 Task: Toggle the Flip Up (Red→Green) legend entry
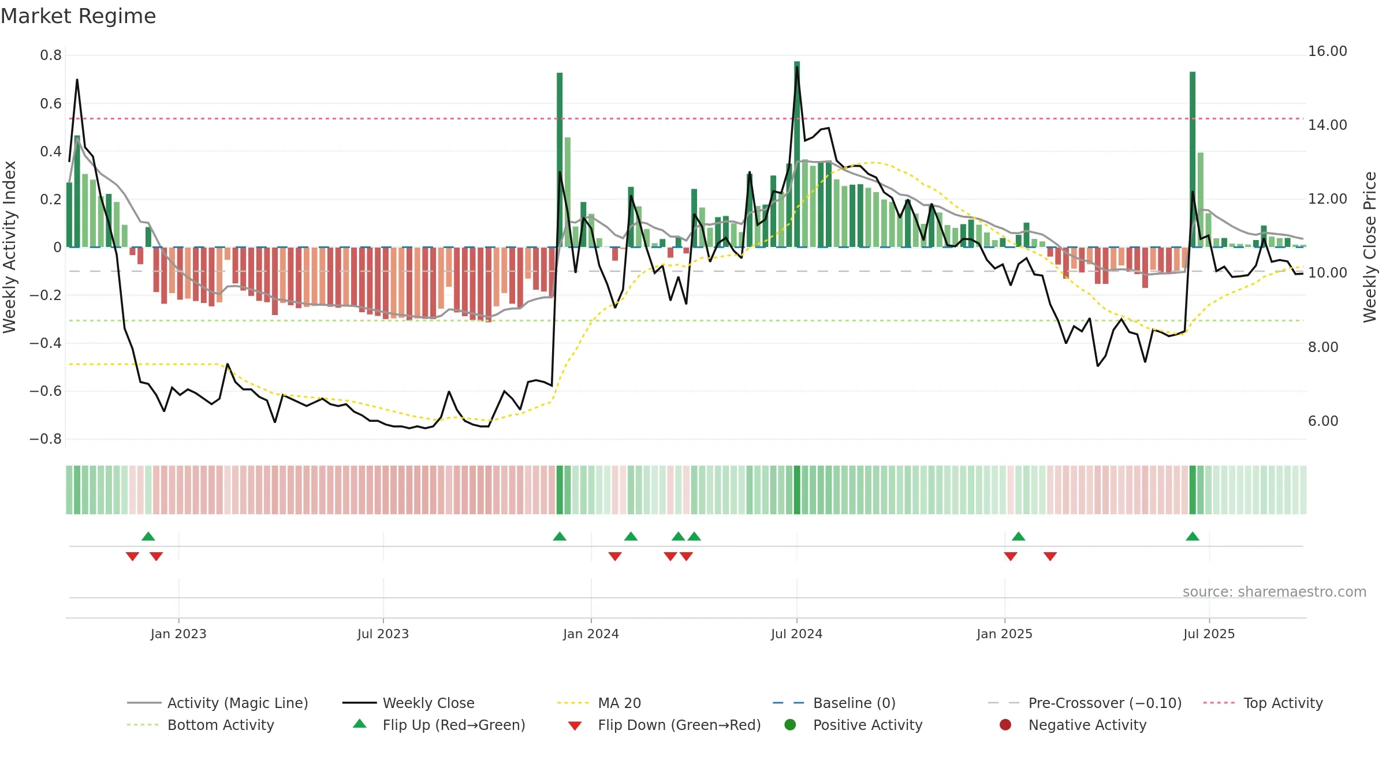coord(439,725)
